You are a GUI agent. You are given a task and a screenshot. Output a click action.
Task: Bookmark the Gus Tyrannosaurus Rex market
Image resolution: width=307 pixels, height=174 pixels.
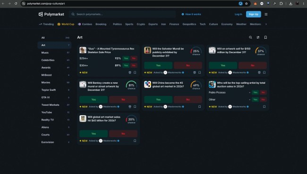point(135,72)
